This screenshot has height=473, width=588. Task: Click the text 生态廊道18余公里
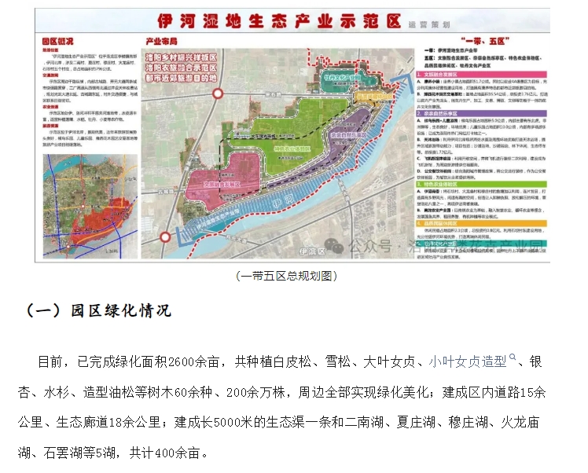tap(108, 423)
